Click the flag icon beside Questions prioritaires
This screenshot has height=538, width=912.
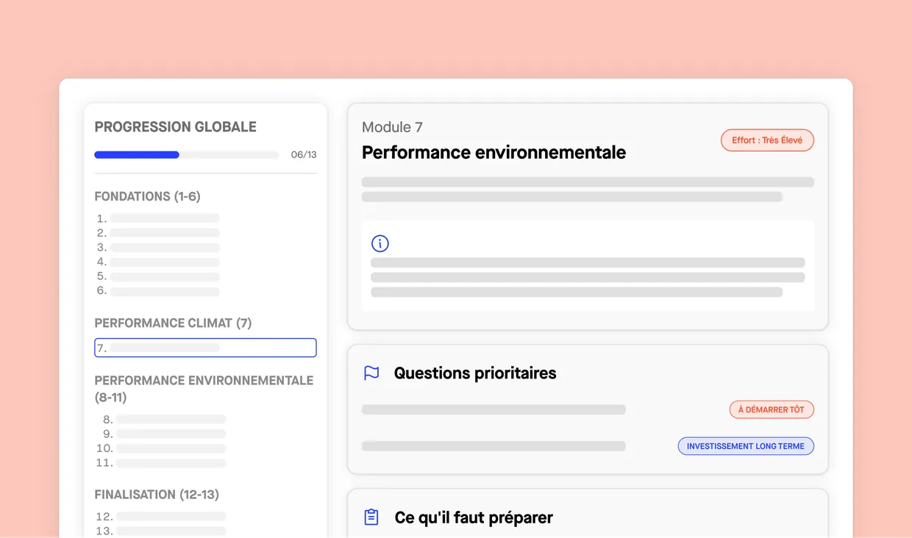click(x=372, y=373)
